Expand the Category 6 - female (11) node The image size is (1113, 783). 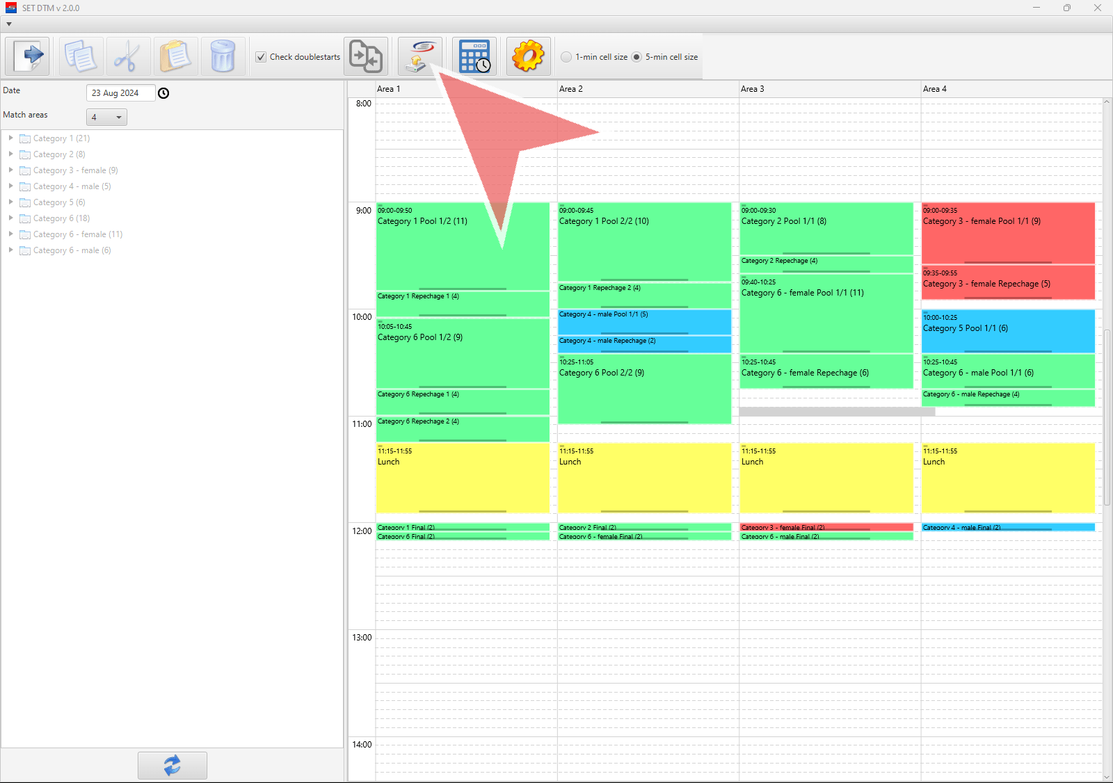click(11, 234)
